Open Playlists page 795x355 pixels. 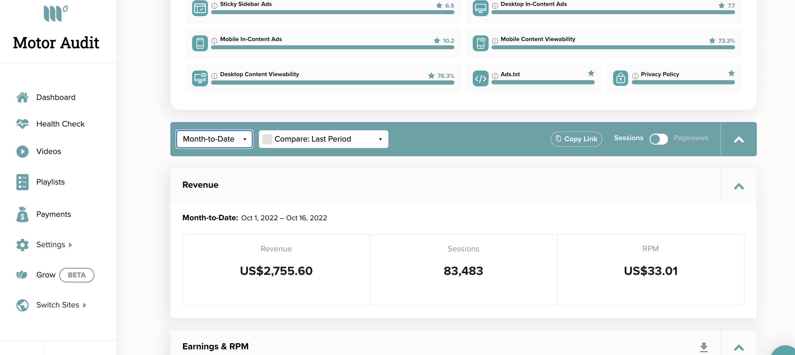coord(51,182)
